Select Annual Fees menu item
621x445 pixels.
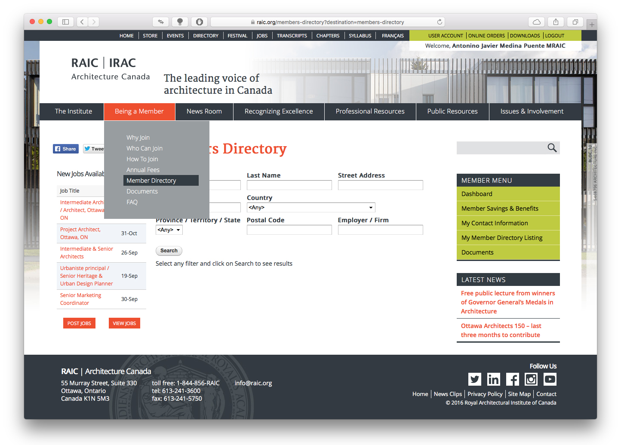(143, 170)
